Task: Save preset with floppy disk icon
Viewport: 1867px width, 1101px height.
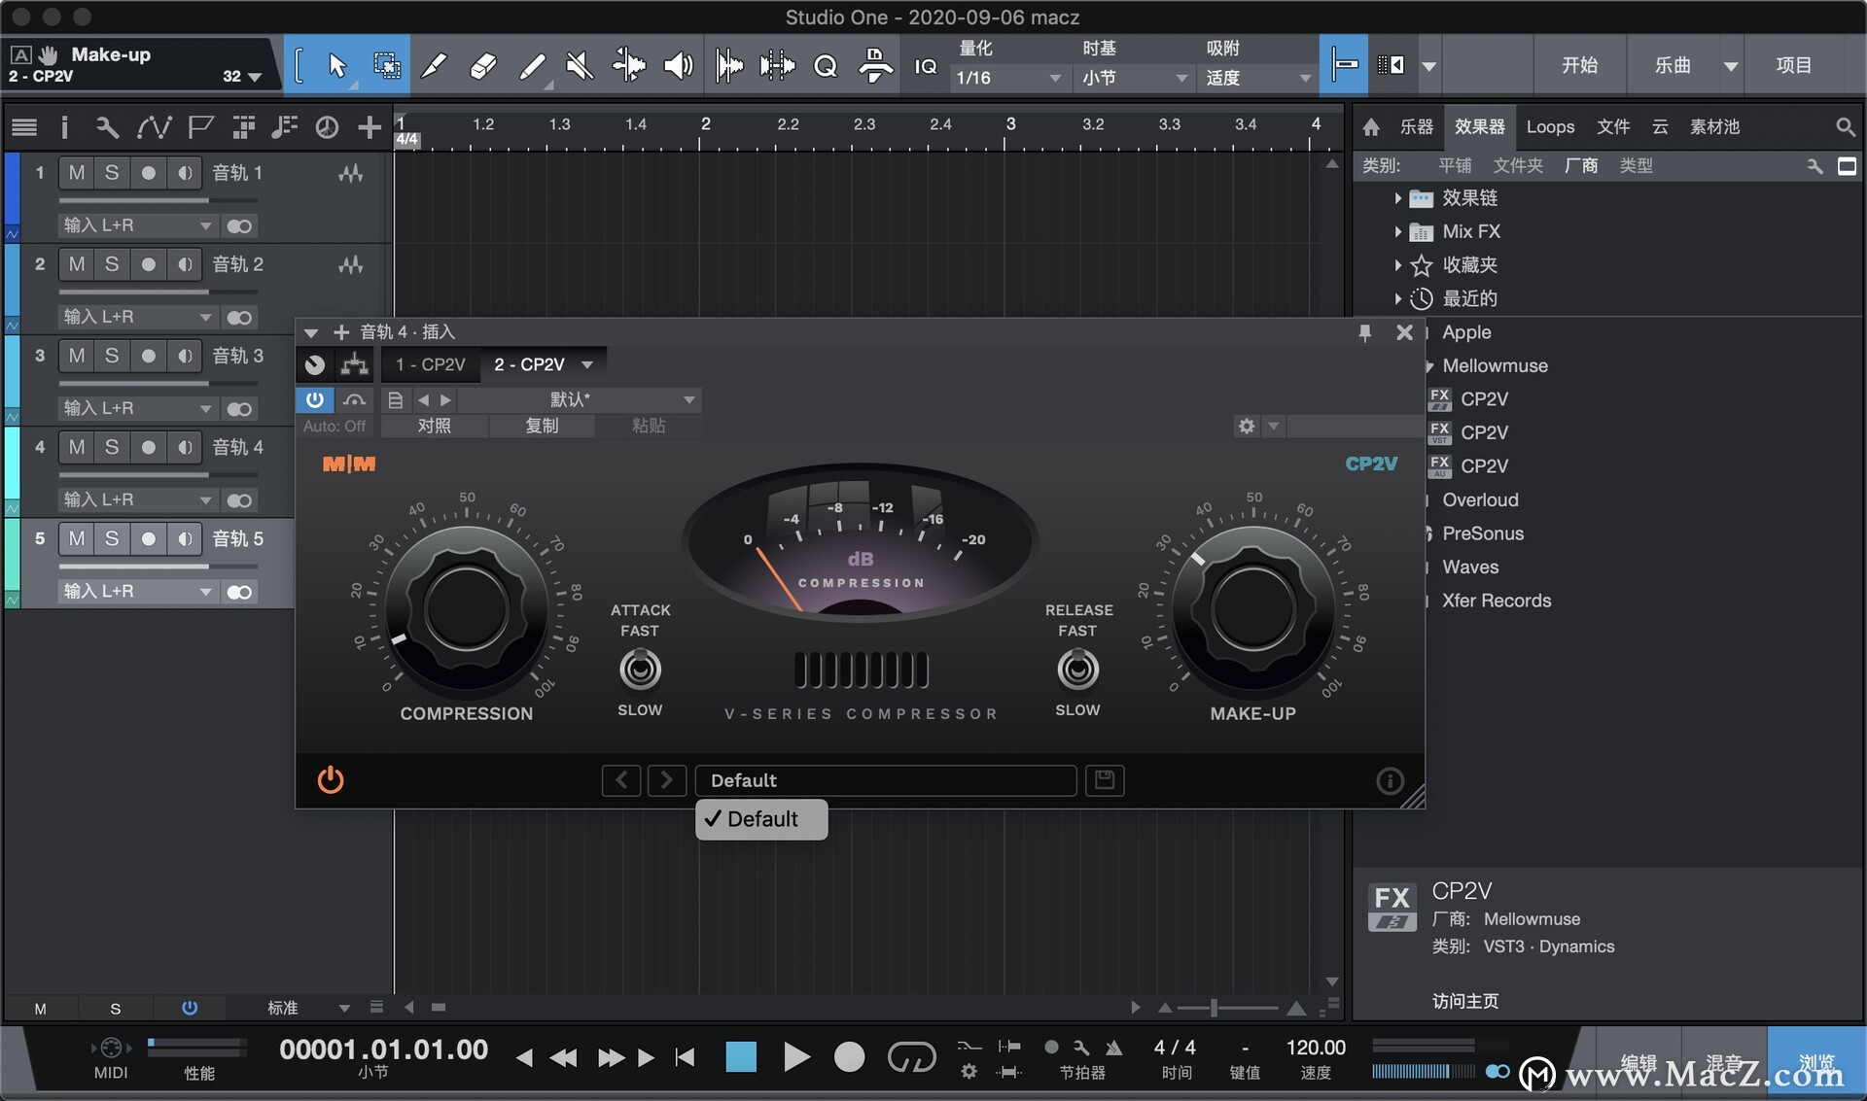Action: [x=1105, y=779]
